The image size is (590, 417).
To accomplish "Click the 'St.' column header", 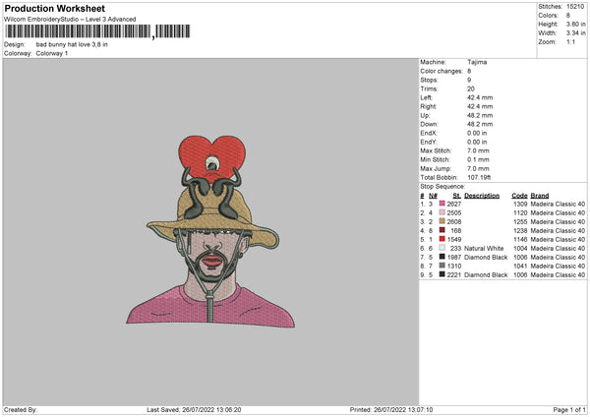I will pos(457,196).
